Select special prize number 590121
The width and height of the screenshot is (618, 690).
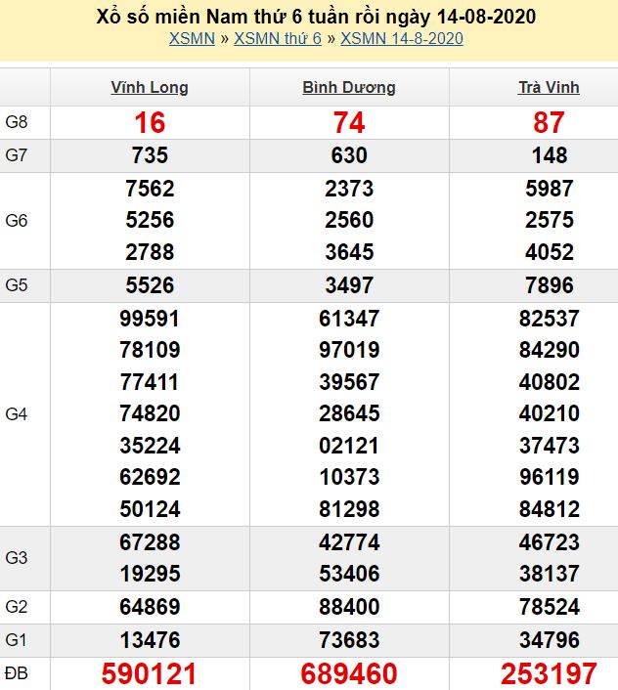point(150,673)
